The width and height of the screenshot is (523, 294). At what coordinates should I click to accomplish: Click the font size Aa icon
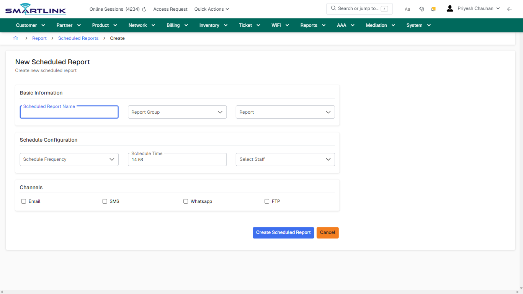(407, 9)
